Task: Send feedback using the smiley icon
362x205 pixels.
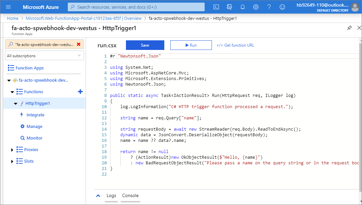Action: (x=282, y=7)
